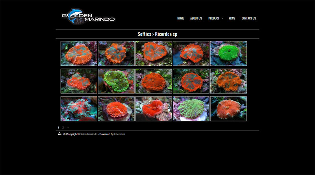This screenshot has width=315, height=175.
Task: Open the second thumbnail in row three
Action: click(x=116, y=109)
